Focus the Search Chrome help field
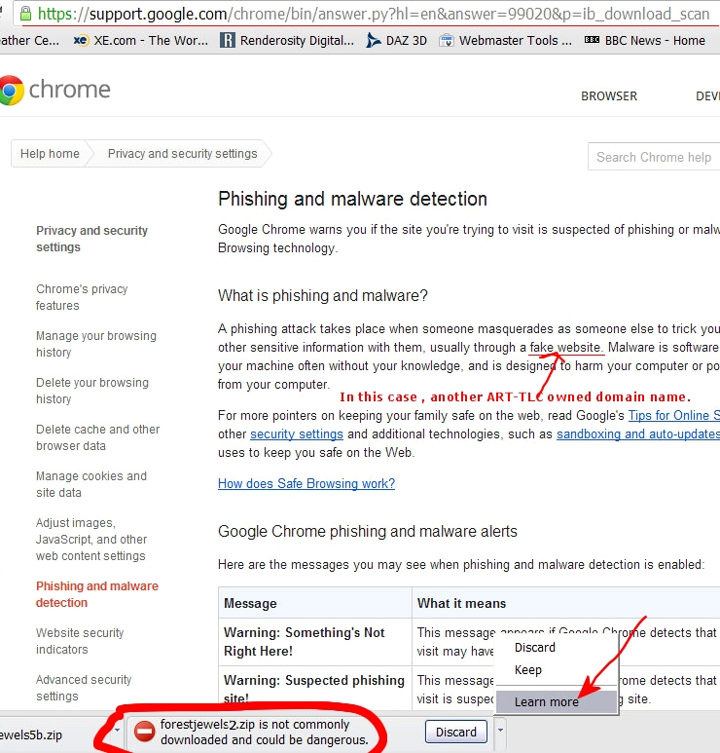This screenshot has height=753, width=720. pyautogui.click(x=653, y=157)
